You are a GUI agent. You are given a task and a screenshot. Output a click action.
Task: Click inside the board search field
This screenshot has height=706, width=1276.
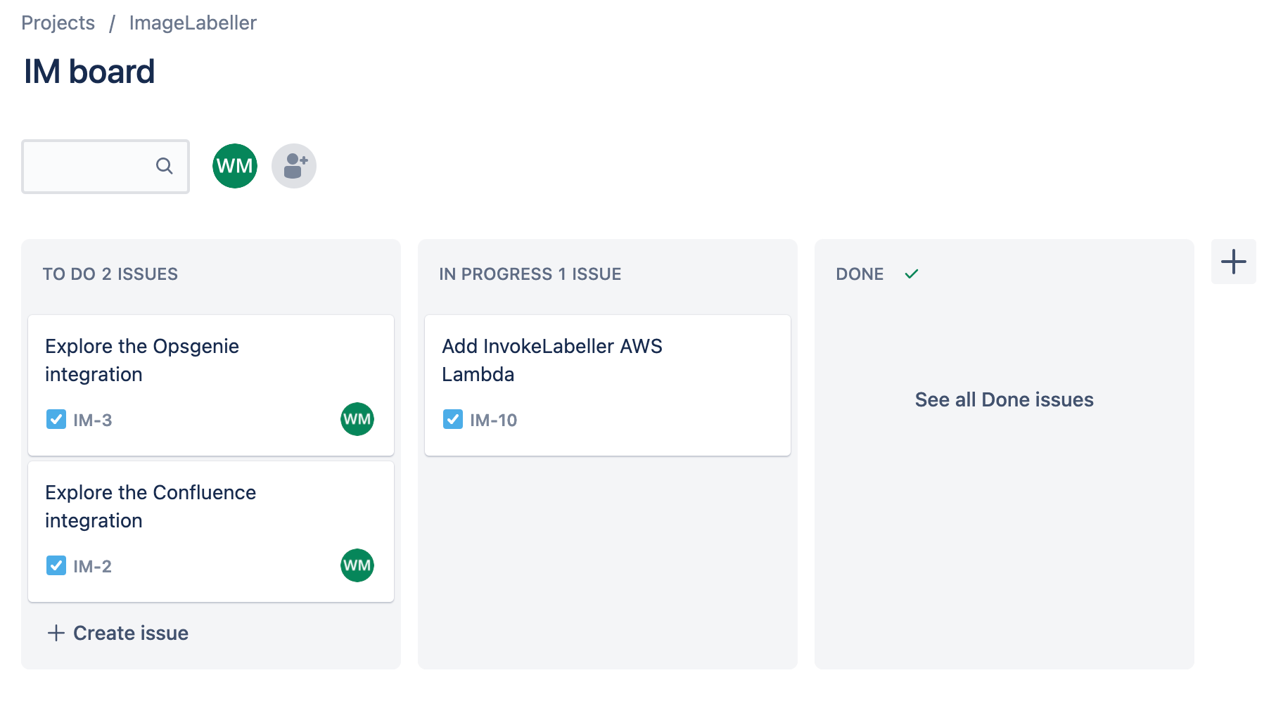(x=91, y=166)
